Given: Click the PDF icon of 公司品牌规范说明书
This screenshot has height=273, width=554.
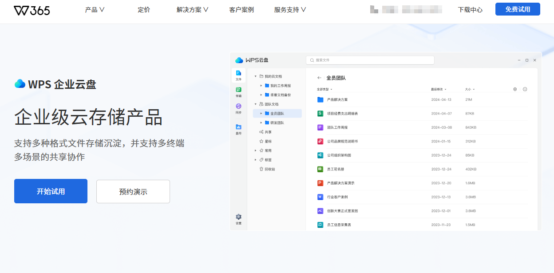Looking at the screenshot, I should pyautogui.click(x=321, y=141).
